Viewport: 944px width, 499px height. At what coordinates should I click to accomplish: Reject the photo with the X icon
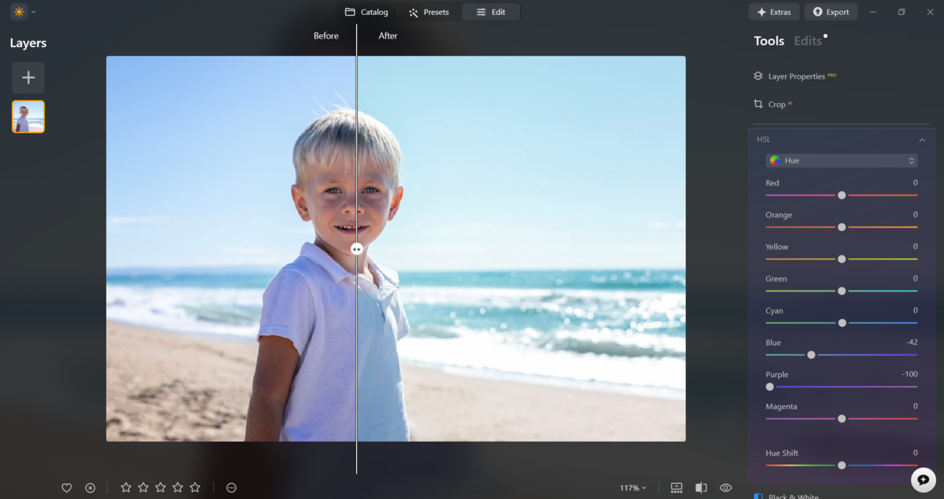[x=90, y=487]
